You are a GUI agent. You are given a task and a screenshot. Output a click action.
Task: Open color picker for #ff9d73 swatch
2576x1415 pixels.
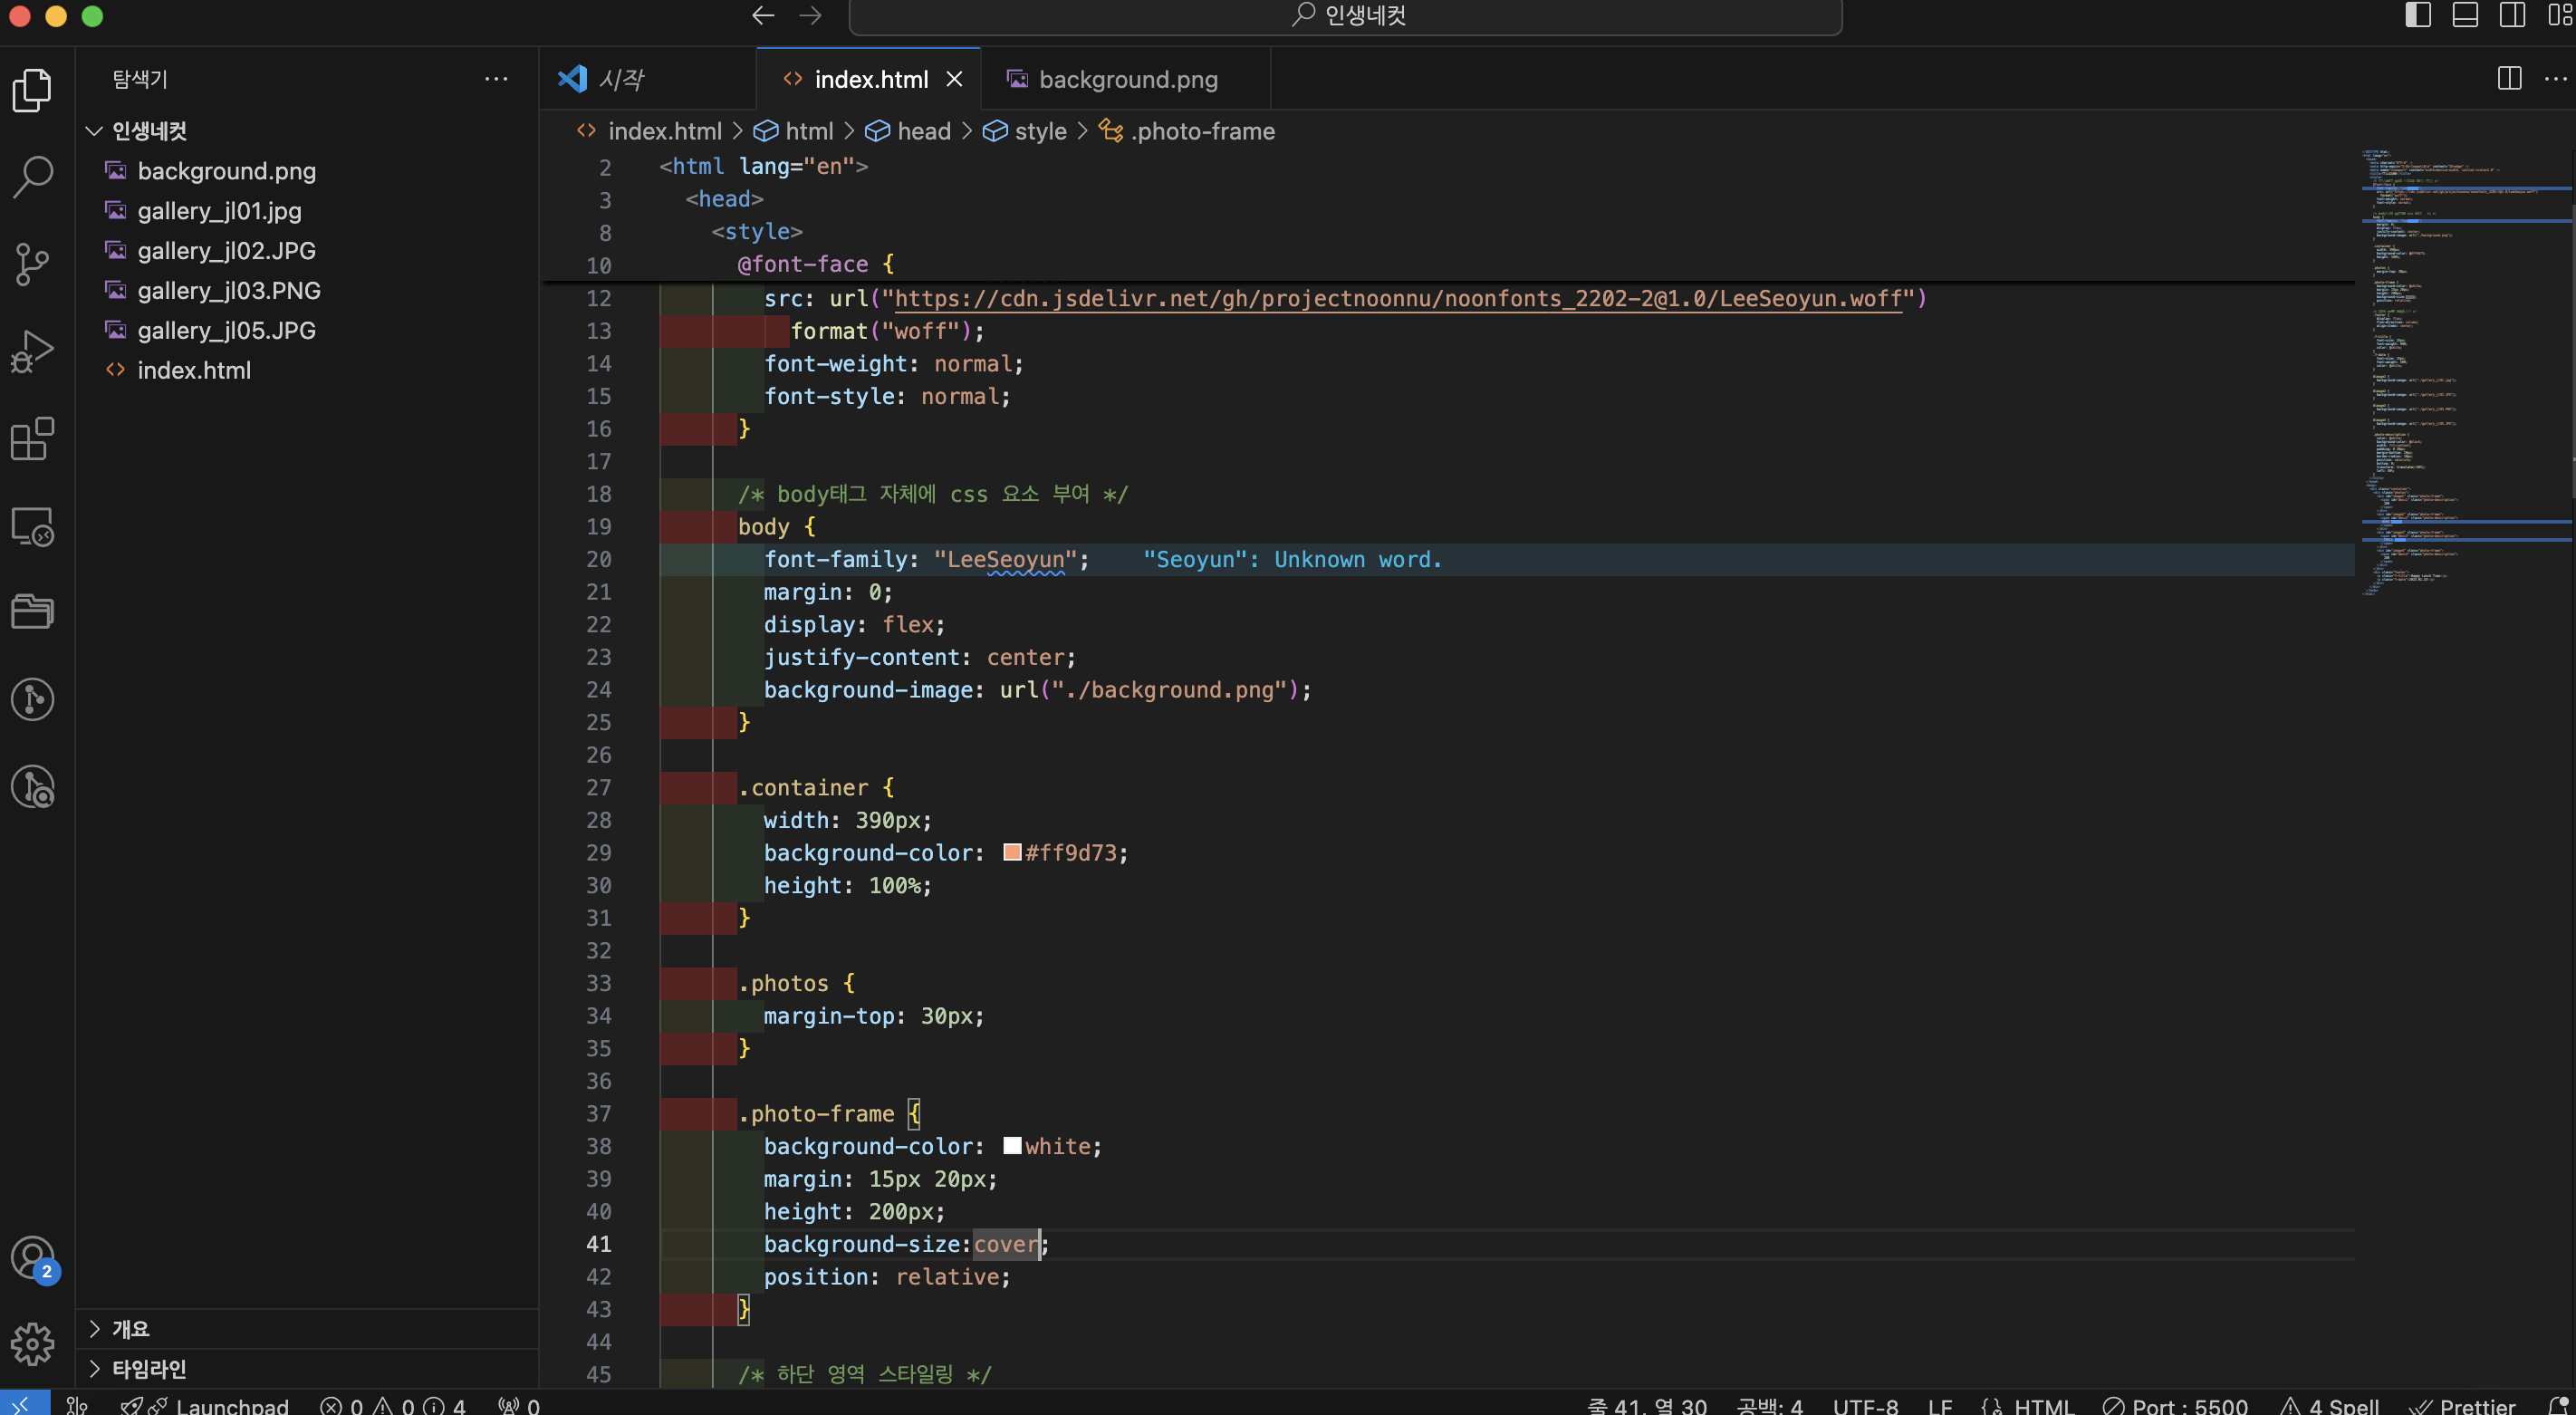pos(1012,852)
